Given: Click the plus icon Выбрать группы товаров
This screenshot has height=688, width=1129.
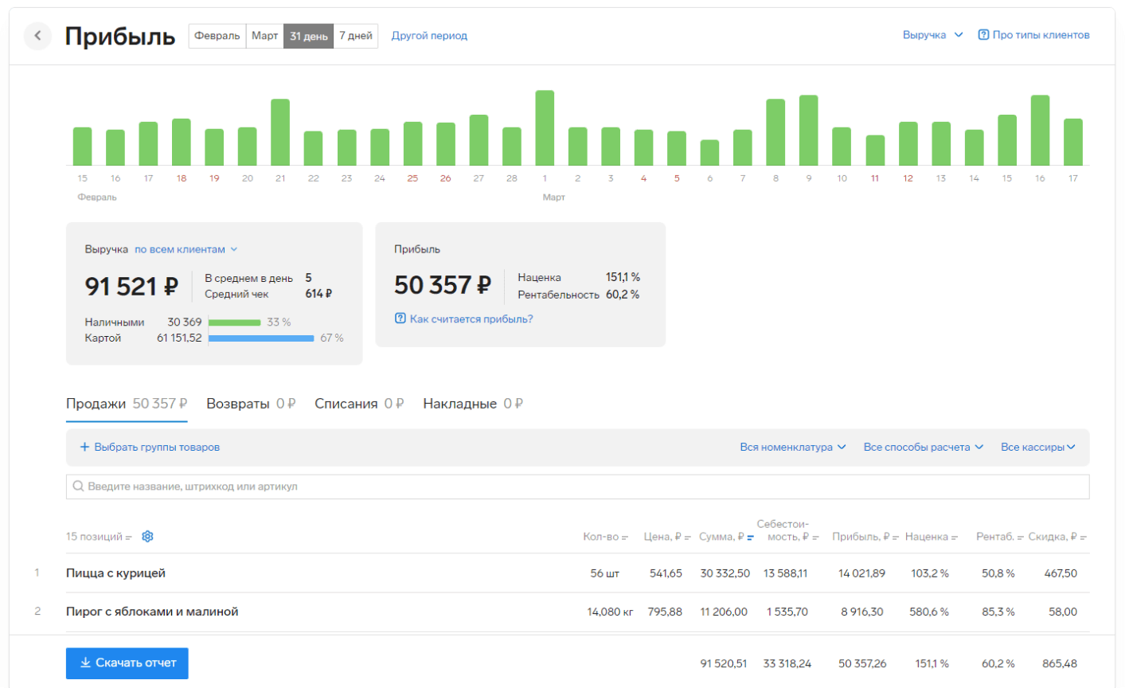Looking at the screenshot, I should 84,447.
